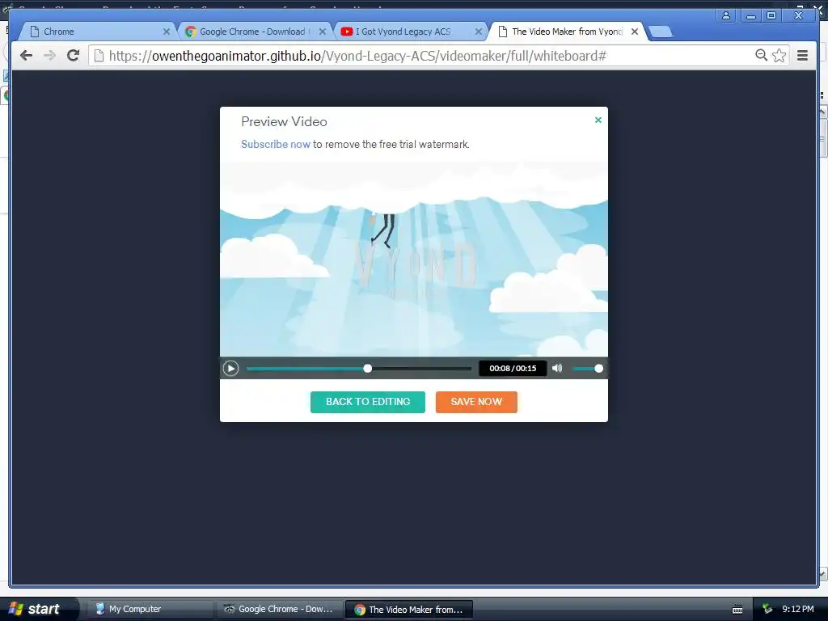Image resolution: width=828 pixels, height=621 pixels.
Task: Close the I Got Vyond Legacy ACS tab
Action: point(479,32)
